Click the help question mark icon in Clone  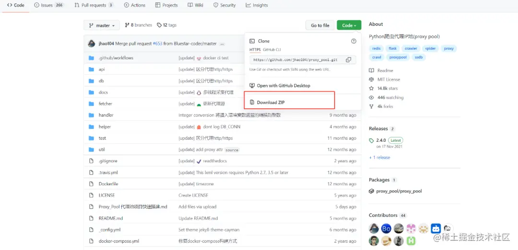click(x=353, y=41)
